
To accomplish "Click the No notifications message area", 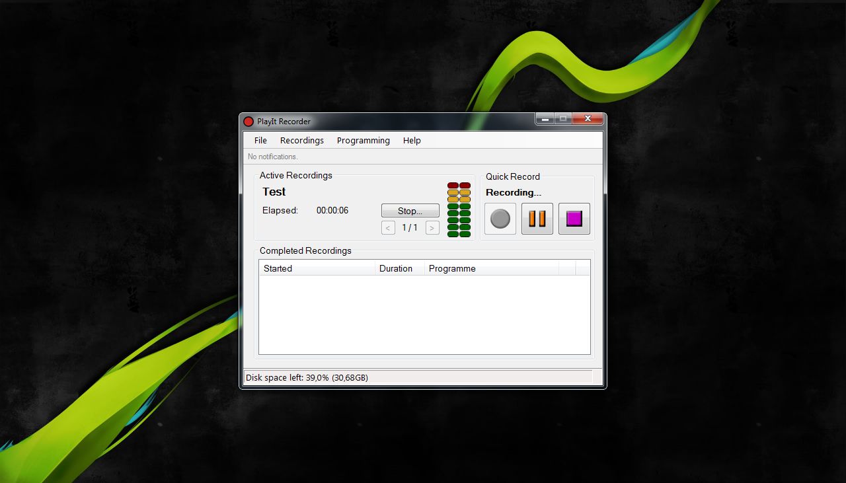I will point(272,157).
